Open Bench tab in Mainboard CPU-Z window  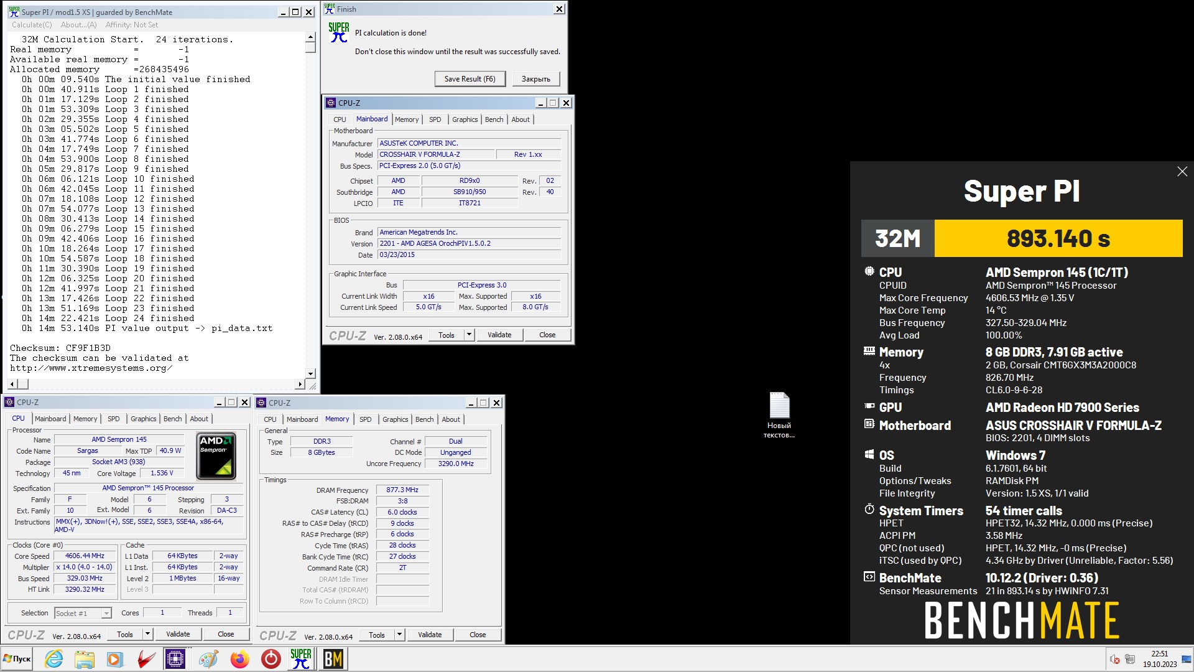pyautogui.click(x=494, y=119)
